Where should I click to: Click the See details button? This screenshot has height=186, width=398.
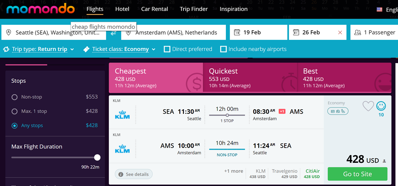point(134,174)
